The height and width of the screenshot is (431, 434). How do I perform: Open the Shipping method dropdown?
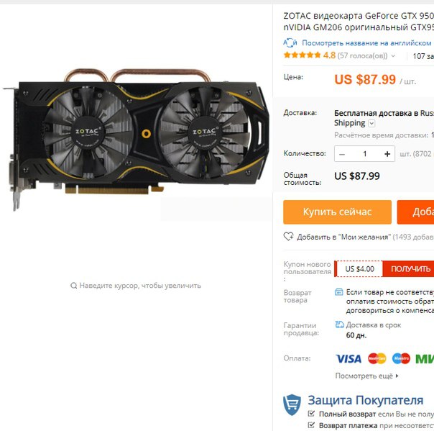(371, 123)
